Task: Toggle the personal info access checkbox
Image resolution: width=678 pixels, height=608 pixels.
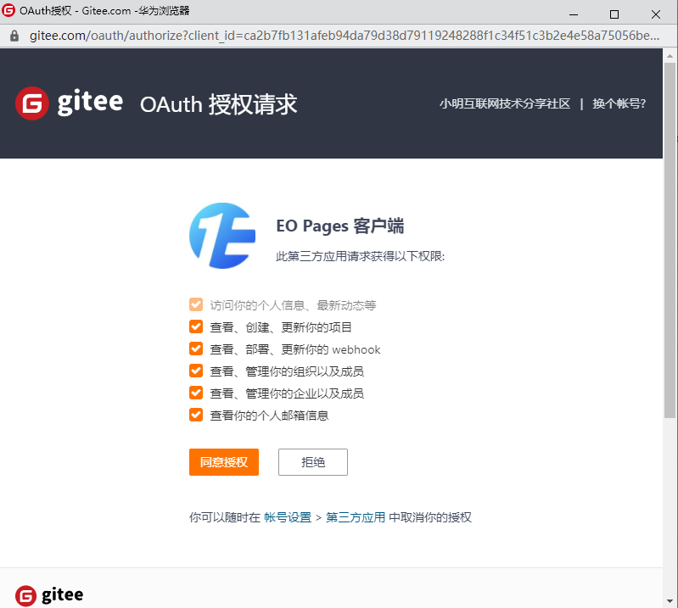Action: click(x=196, y=304)
